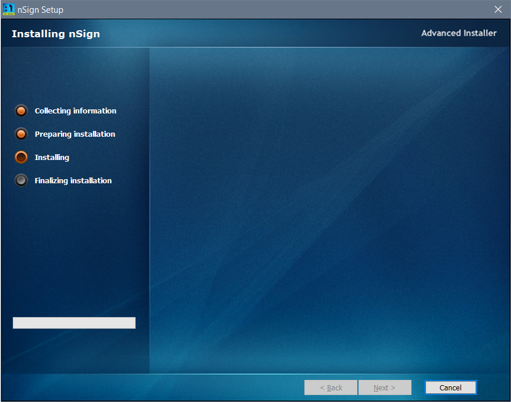This screenshot has width=511, height=402.
Task: Click the 'Installing' step label
Action: tap(52, 158)
